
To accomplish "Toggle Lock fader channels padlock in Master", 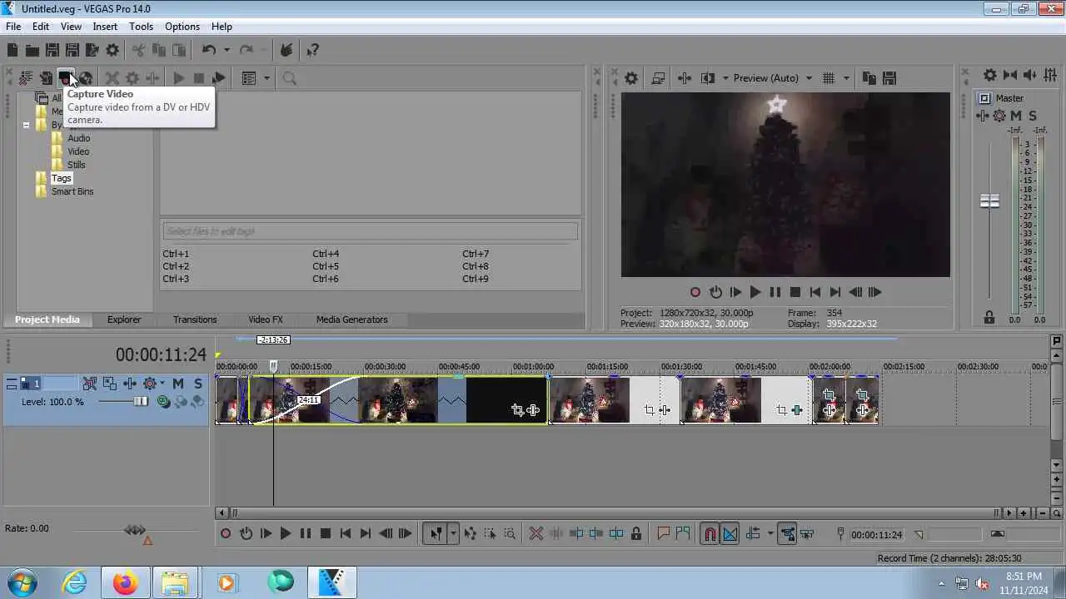I will [989, 317].
